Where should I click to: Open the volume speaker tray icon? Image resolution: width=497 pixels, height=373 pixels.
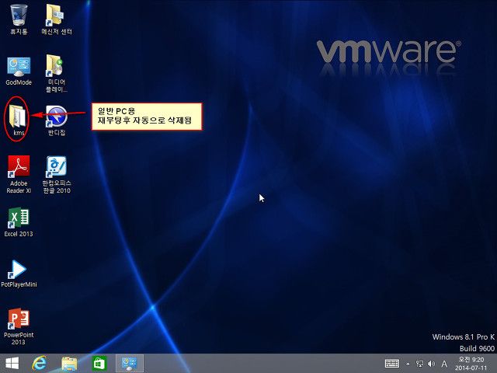point(431,364)
